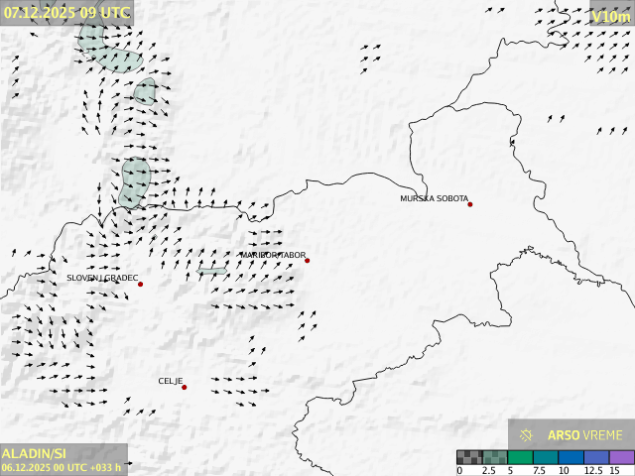This screenshot has width=635, height=476.
Task: Click the checkered teal 2.5–5 legend box
Action: [x=495, y=457]
